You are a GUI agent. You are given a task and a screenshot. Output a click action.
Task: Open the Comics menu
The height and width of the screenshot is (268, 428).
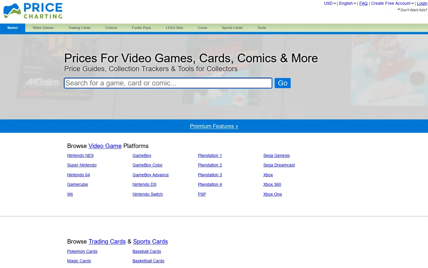pos(111,28)
